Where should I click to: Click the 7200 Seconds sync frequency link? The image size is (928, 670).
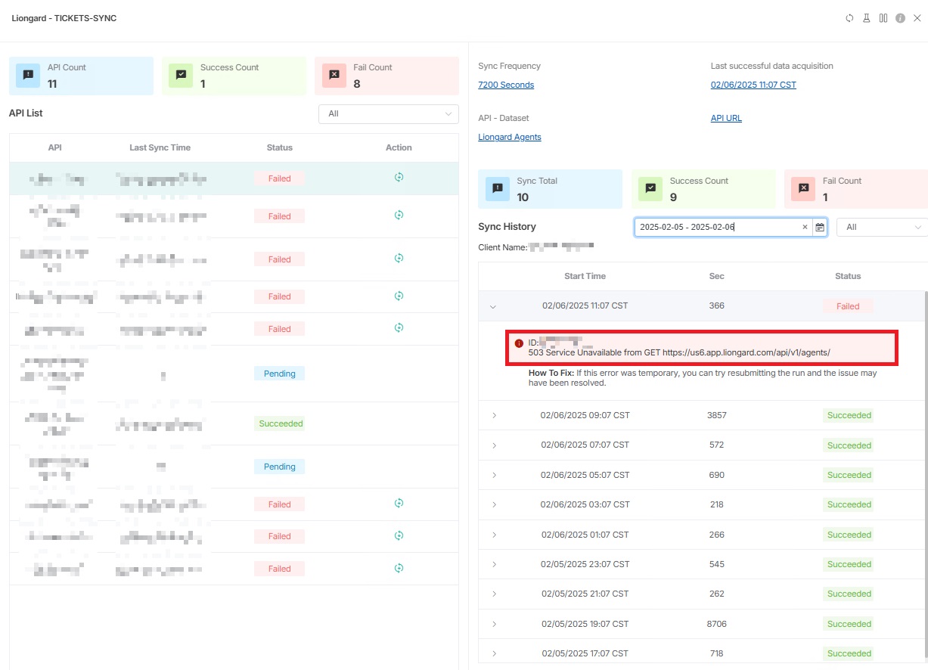pos(506,85)
